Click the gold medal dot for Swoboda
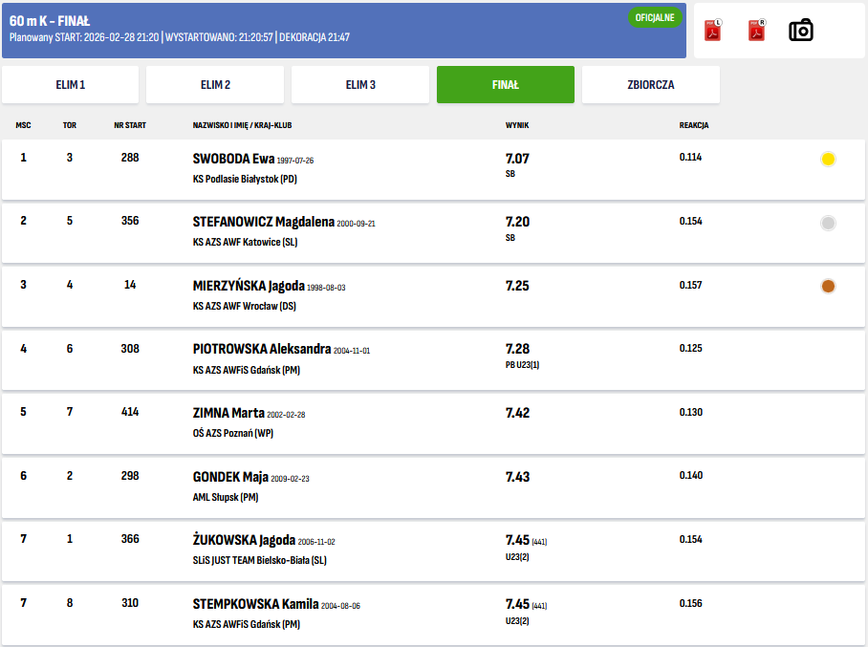Screen dimensions: 868x647 (828, 160)
